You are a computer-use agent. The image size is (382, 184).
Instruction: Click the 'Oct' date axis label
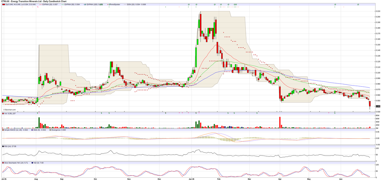(95, 179)
